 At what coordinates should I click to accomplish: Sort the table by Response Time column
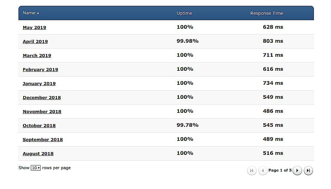point(267,13)
